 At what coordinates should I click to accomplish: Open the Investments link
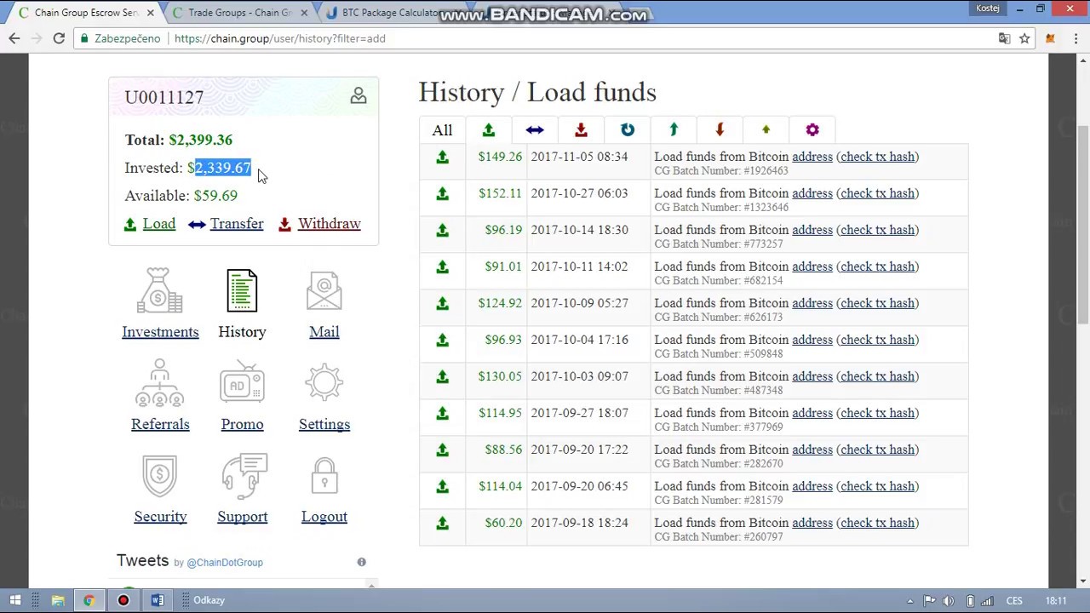pos(160,332)
